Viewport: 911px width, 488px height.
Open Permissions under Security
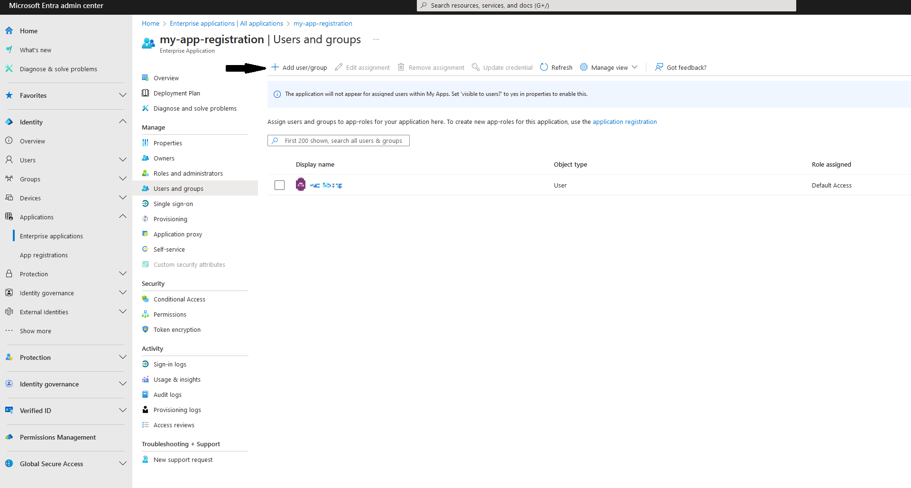coord(170,314)
